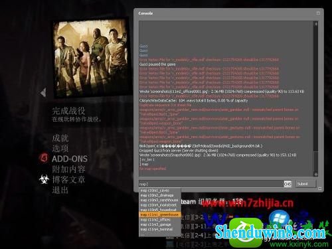Image resolution: width=332 pixels, height=249 pixels.
Task: Open the 附加内容 extra content menu item
Action: coord(68,169)
